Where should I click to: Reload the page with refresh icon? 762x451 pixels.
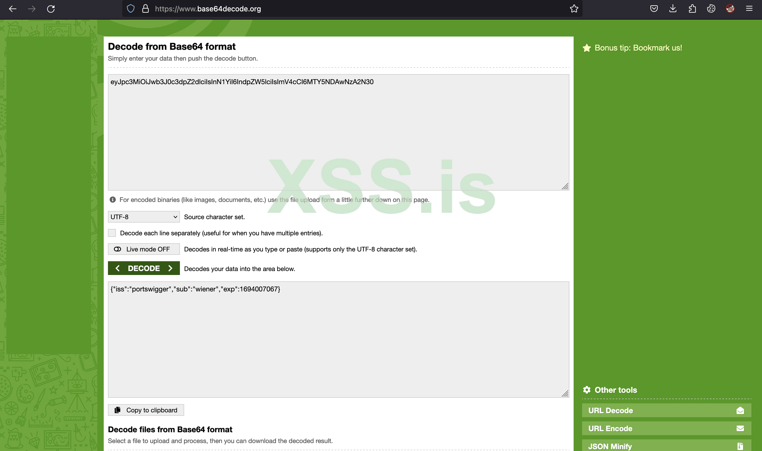[51, 9]
